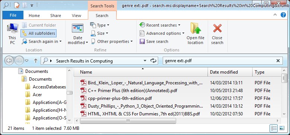Image resolution: width=290 pixels, height=135 pixels.
Task: Click the PDF icon of cpp-primer-plus-6th-edition.pdf
Action: click(83, 98)
